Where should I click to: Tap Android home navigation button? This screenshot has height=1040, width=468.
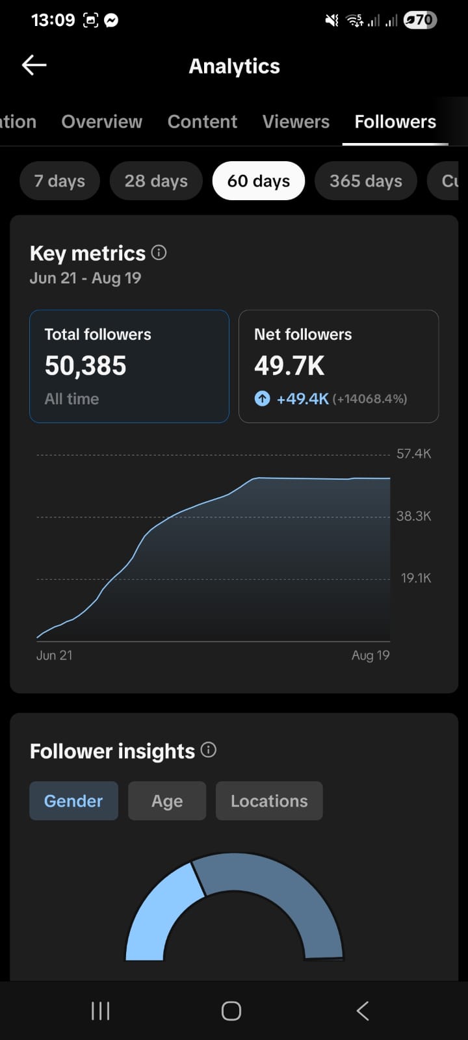click(231, 1011)
